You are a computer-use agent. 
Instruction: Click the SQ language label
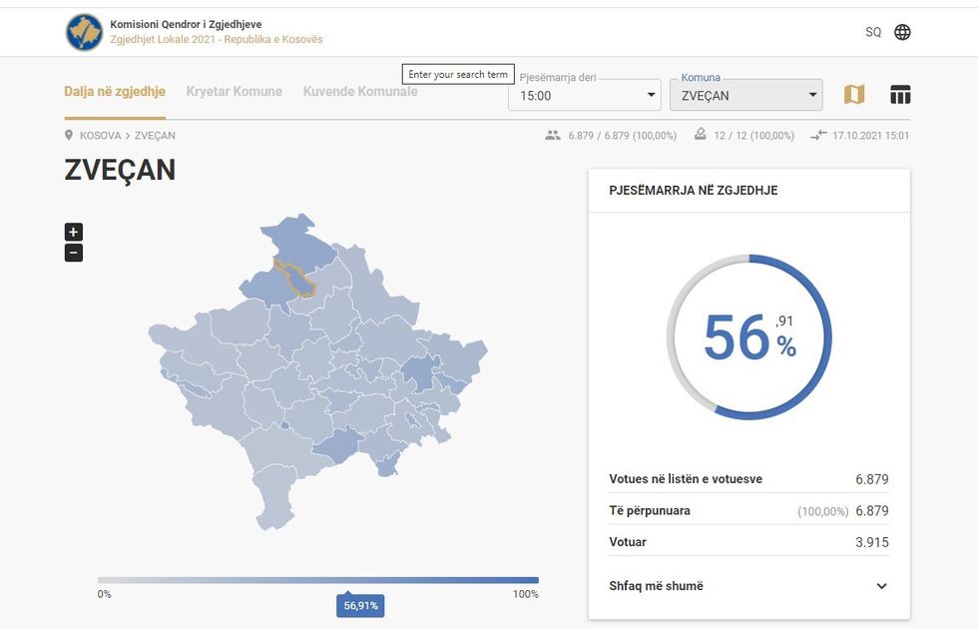(x=873, y=32)
